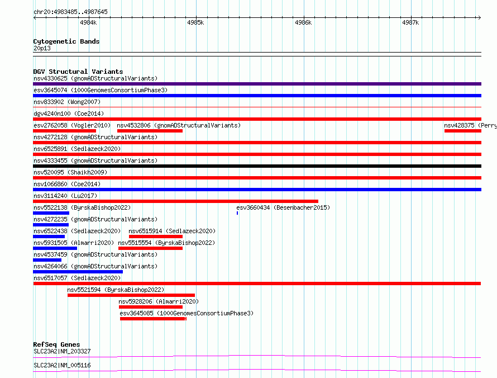Open the nsv4264066 gnomAD label
This screenshot has height=378, width=497.
point(95,266)
